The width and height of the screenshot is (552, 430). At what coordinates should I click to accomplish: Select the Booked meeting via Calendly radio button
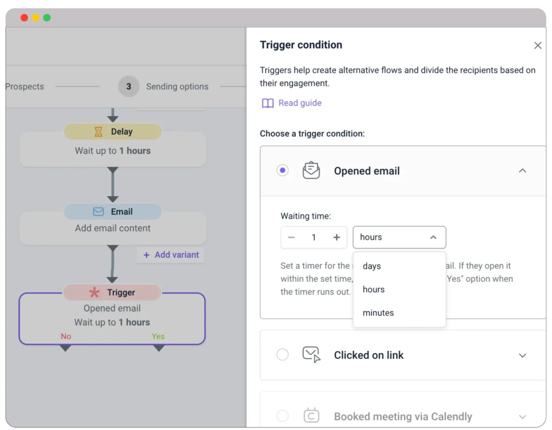tap(282, 415)
